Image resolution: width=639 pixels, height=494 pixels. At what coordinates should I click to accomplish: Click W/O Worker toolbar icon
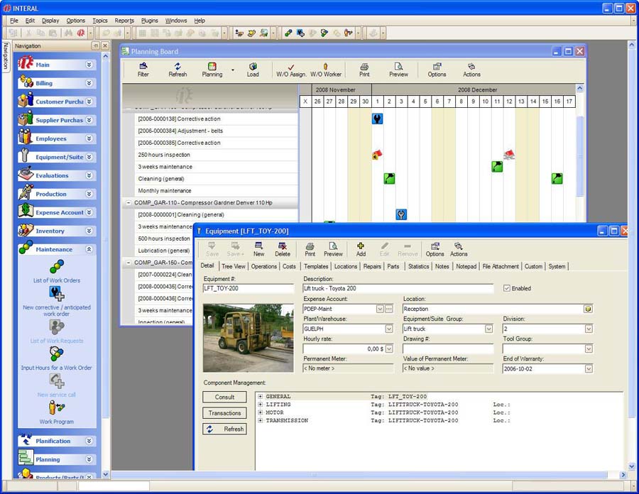326,70
